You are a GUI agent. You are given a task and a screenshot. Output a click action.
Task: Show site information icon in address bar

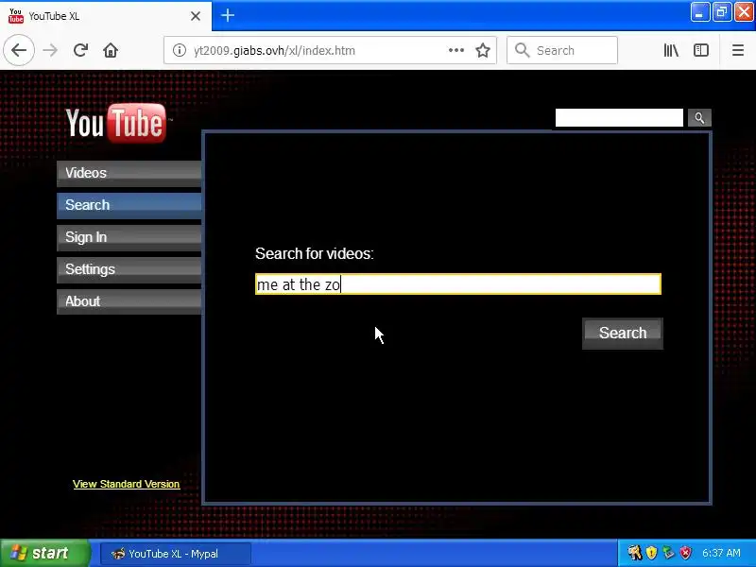[x=180, y=50]
